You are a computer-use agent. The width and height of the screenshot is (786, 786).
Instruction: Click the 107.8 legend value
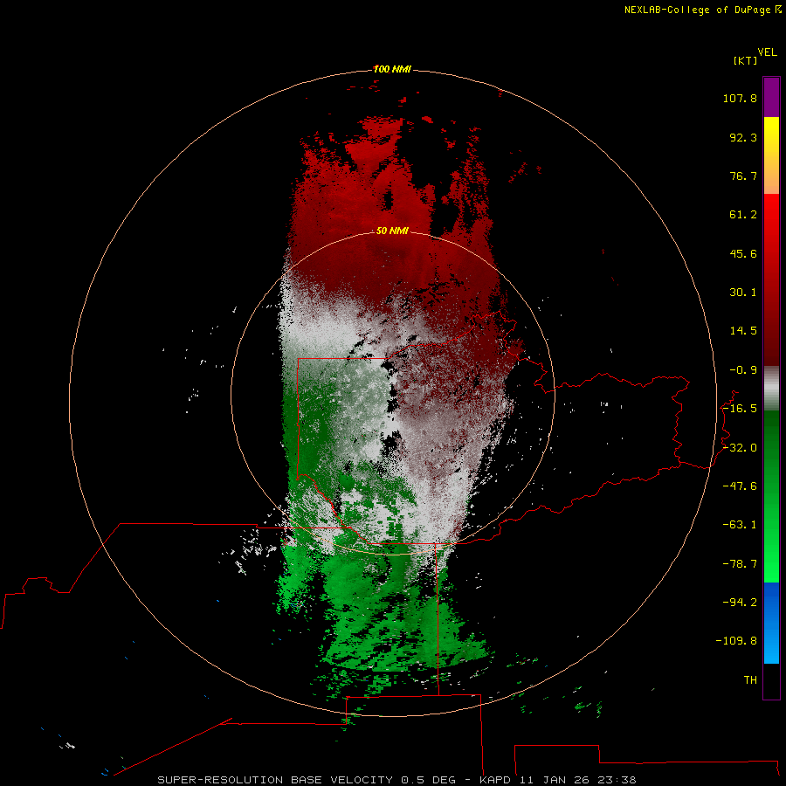coord(740,98)
